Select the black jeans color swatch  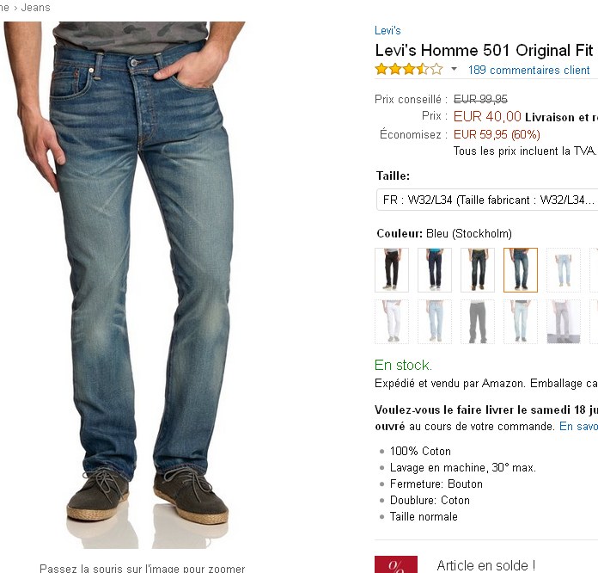[x=392, y=270]
